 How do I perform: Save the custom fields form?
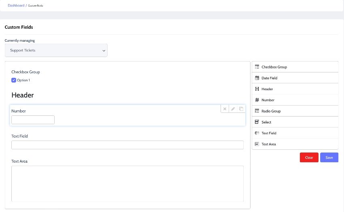[329, 157]
